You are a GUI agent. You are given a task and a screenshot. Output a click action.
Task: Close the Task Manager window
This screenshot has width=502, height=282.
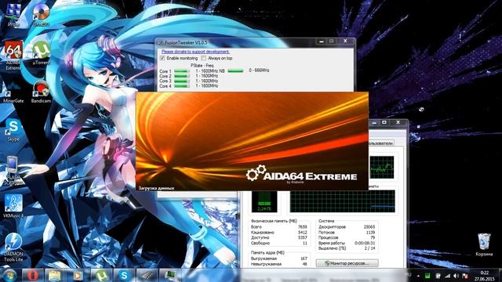[398, 122]
